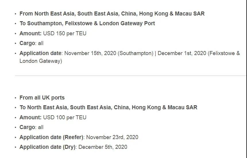Click the "(Southampton)" text after November 15th
Viewport: 247px width, 158px height.
pyautogui.click(x=135, y=53)
